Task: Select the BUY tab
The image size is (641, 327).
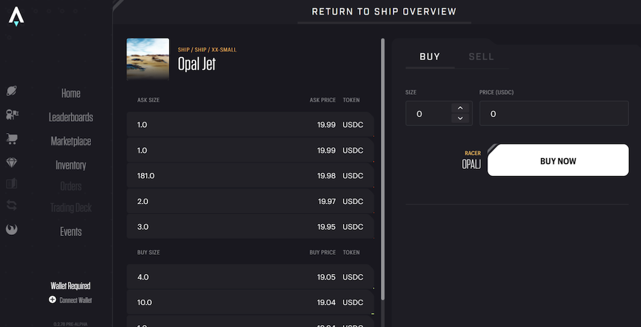Action: point(429,57)
